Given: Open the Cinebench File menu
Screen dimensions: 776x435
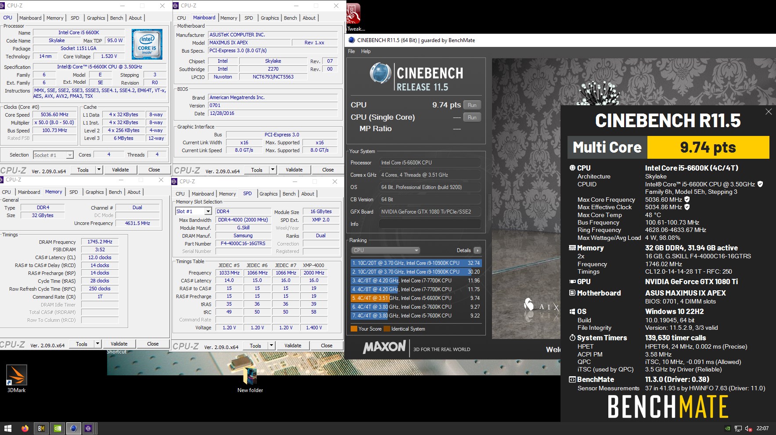Looking at the screenshot, I should [352, 51].
